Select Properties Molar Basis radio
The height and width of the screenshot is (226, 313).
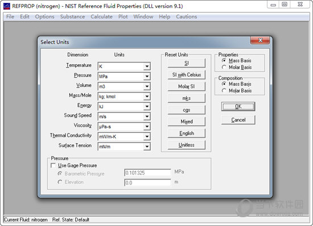(224, 68)
